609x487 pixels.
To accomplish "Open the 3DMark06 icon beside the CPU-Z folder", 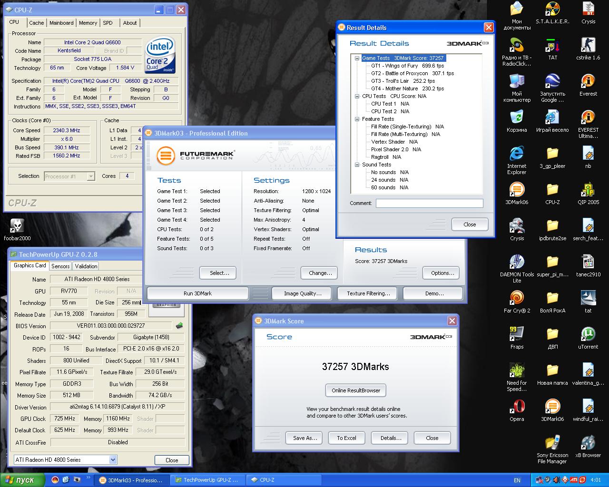I will (517, 194).
